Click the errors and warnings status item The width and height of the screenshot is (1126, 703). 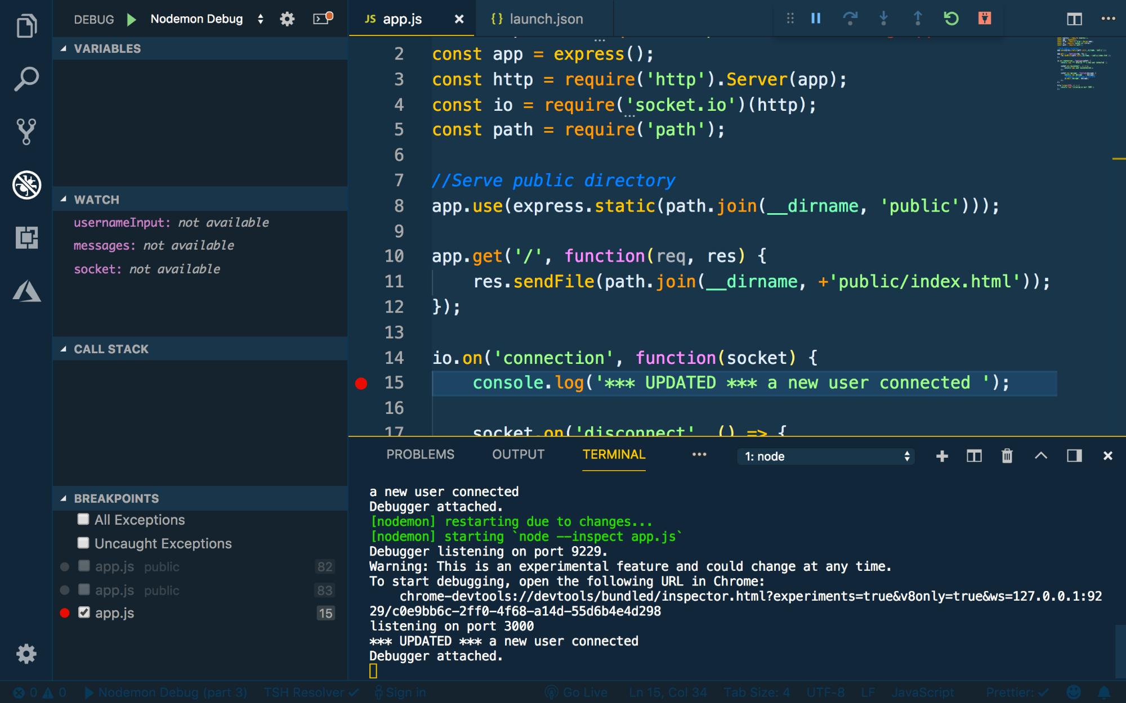click(39, 692)
